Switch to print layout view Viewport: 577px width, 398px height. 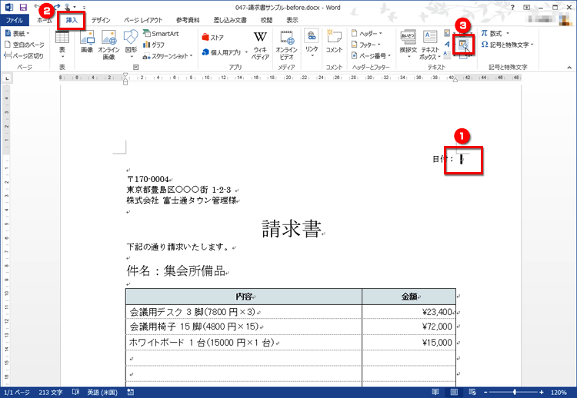[454, 393]
